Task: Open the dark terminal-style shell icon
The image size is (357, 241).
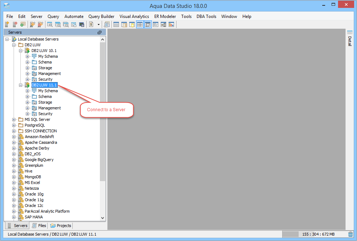Action: pyautogui.click(x=82, y=24)
